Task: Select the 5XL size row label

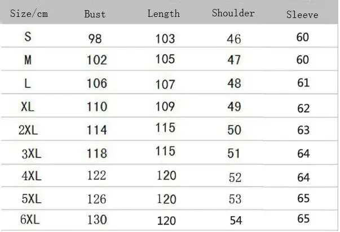Action: (x=32, y=199)
